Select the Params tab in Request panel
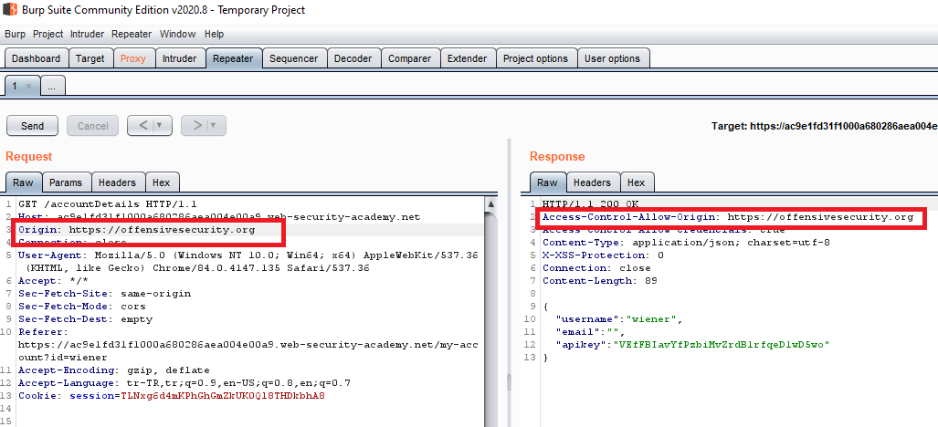This screenshot has height=427, width=938. coord(67,182)
